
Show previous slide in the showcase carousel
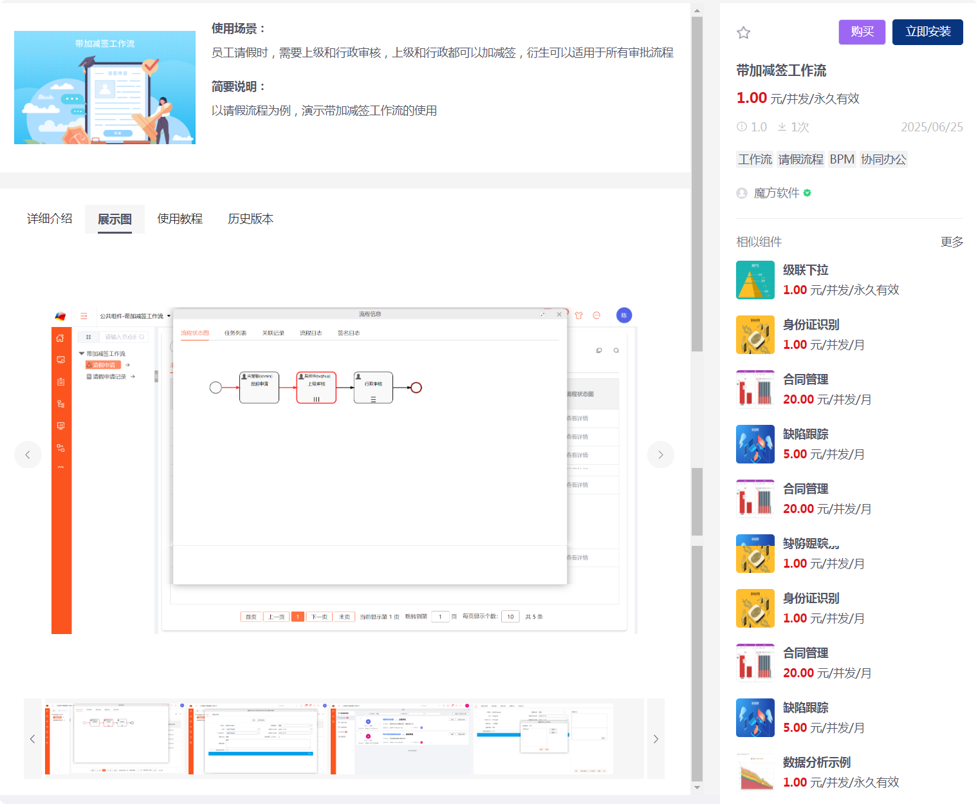point(28,454)
